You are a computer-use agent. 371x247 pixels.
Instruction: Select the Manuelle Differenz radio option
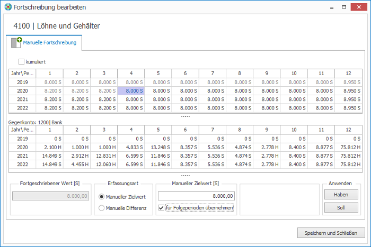[x=102, y=208]
